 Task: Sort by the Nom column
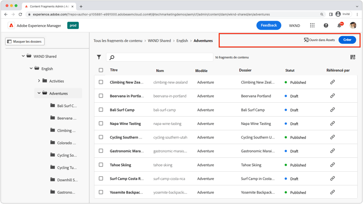[x=160, y=70]
